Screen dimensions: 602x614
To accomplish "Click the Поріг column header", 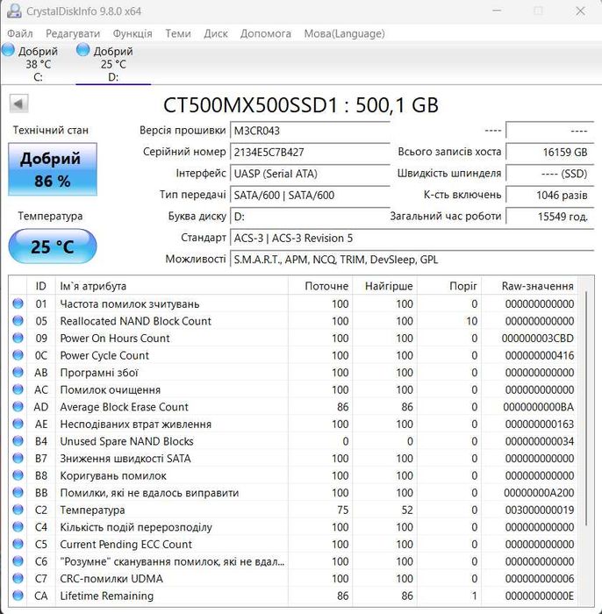I will click(x=448, y=286).
